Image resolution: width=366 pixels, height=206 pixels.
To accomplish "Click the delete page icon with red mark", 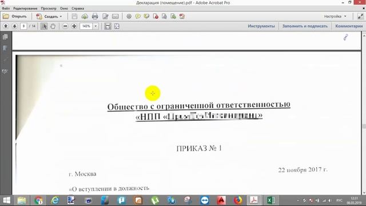I will (x=156, y=17).
